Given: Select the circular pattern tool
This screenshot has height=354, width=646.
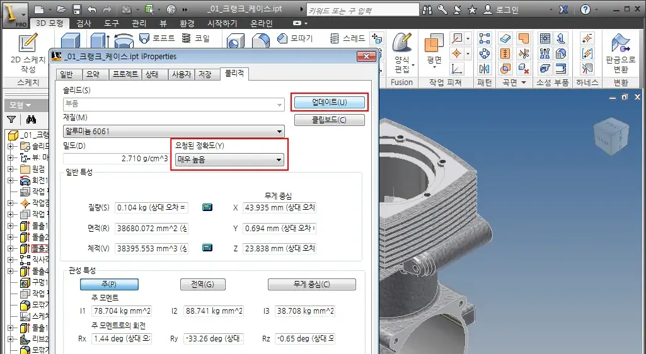Looking at the screenshot, I should coord(485,54).
